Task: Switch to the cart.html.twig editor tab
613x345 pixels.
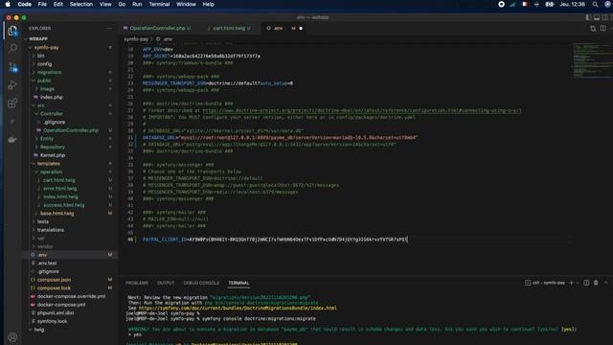Action: pyautogui.click(x=229, y=28)
